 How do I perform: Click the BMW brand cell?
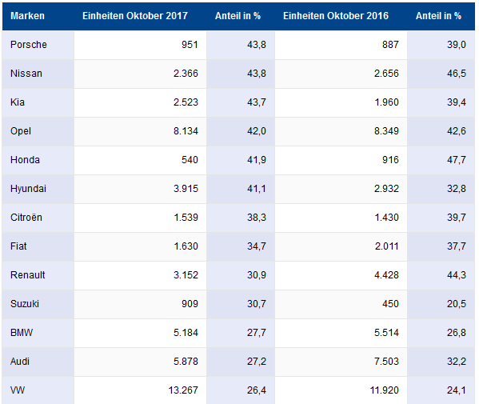click(38, 333)
